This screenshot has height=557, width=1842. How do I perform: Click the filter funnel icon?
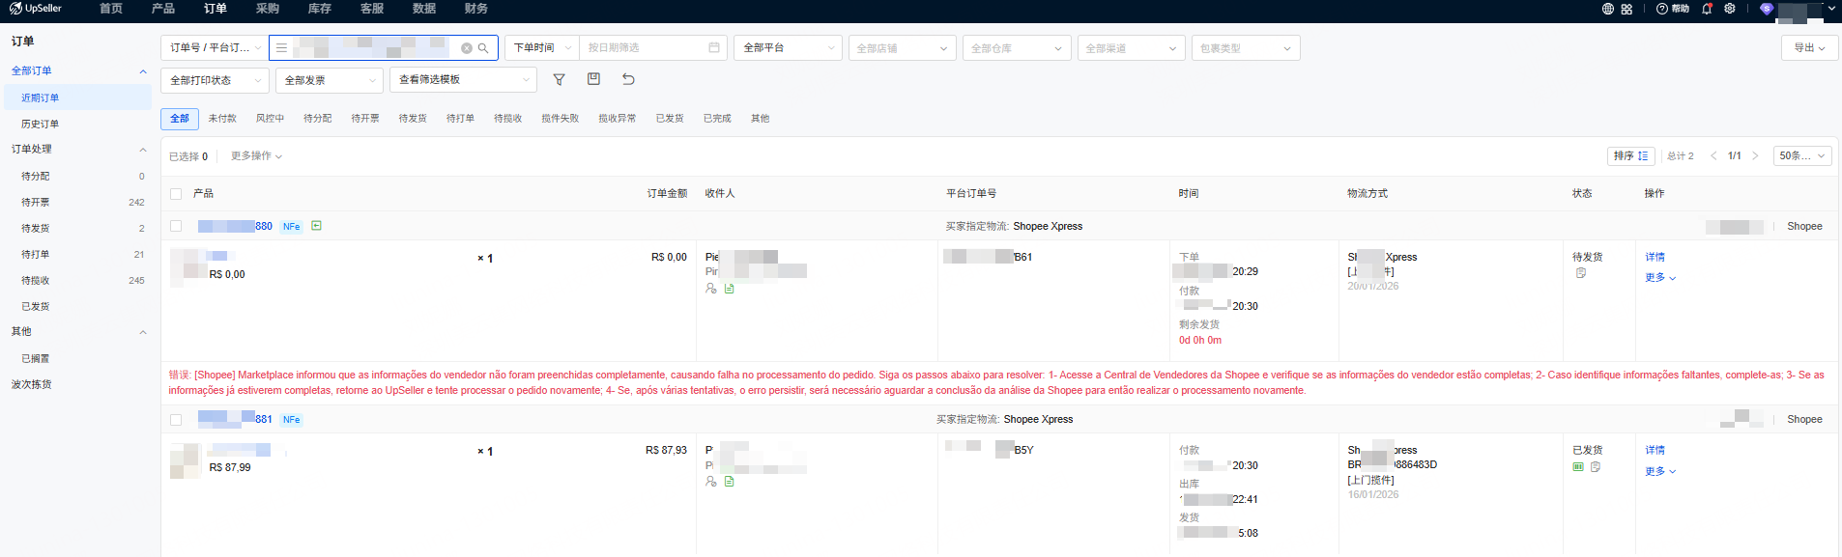[x=559, y=79]
